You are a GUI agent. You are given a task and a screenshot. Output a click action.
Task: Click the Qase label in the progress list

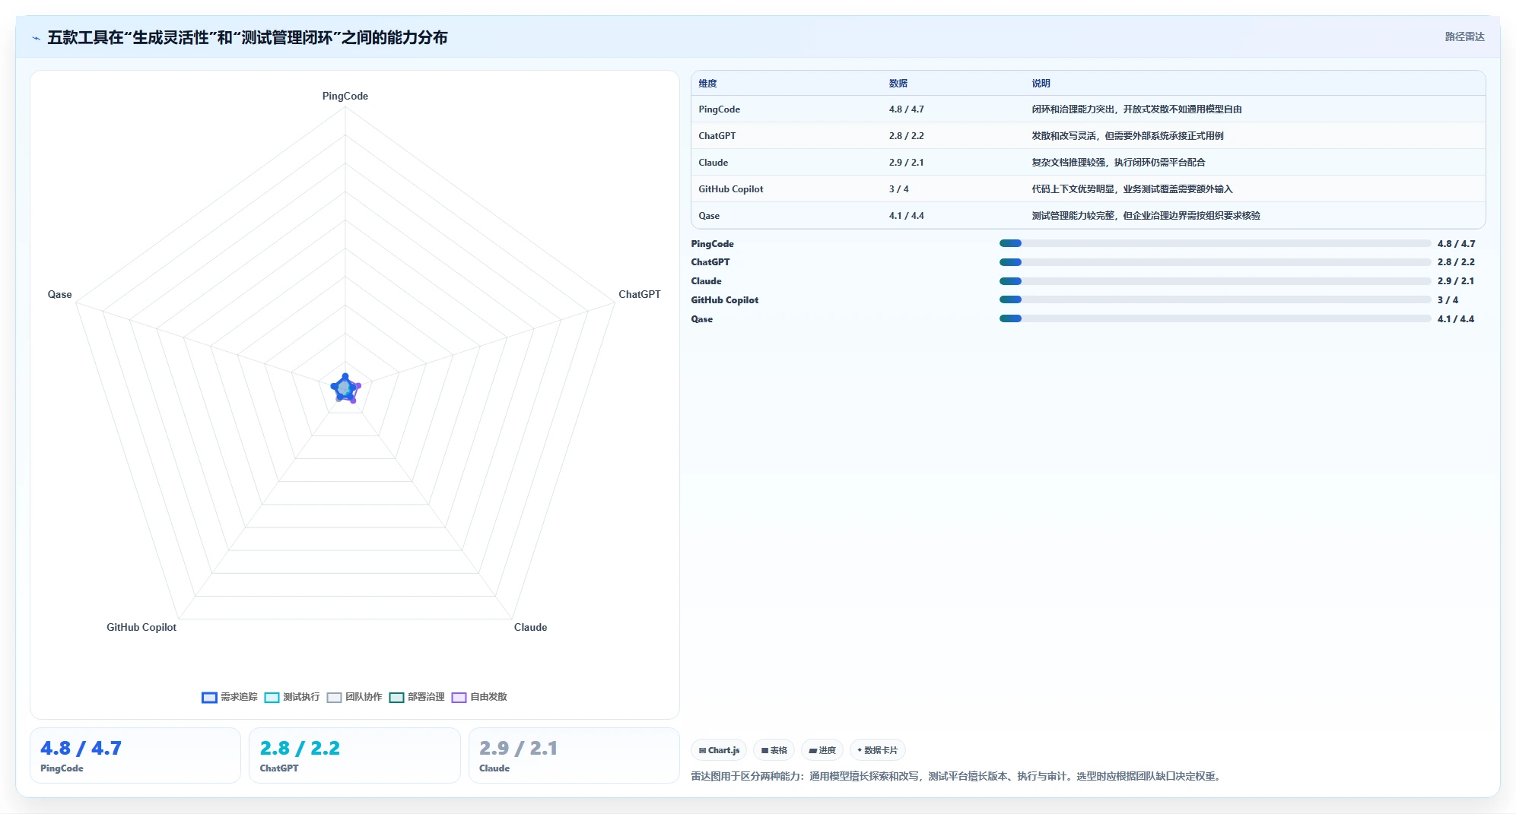(702, 319)
